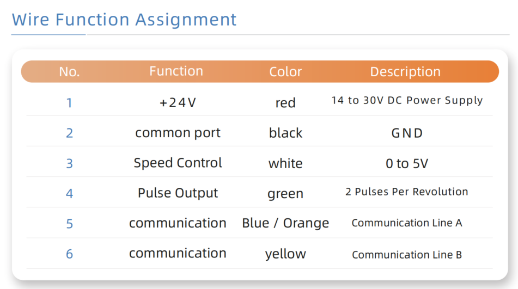Select the "+24V" function cell
The width and height of the screenshot is (518, 289).
click(178, 102)
